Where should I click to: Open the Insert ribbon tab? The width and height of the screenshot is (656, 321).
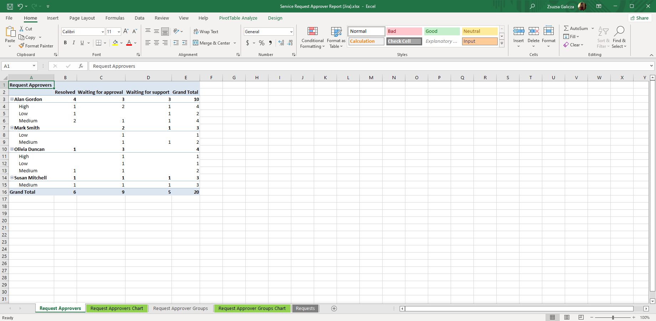click(53, 18)
